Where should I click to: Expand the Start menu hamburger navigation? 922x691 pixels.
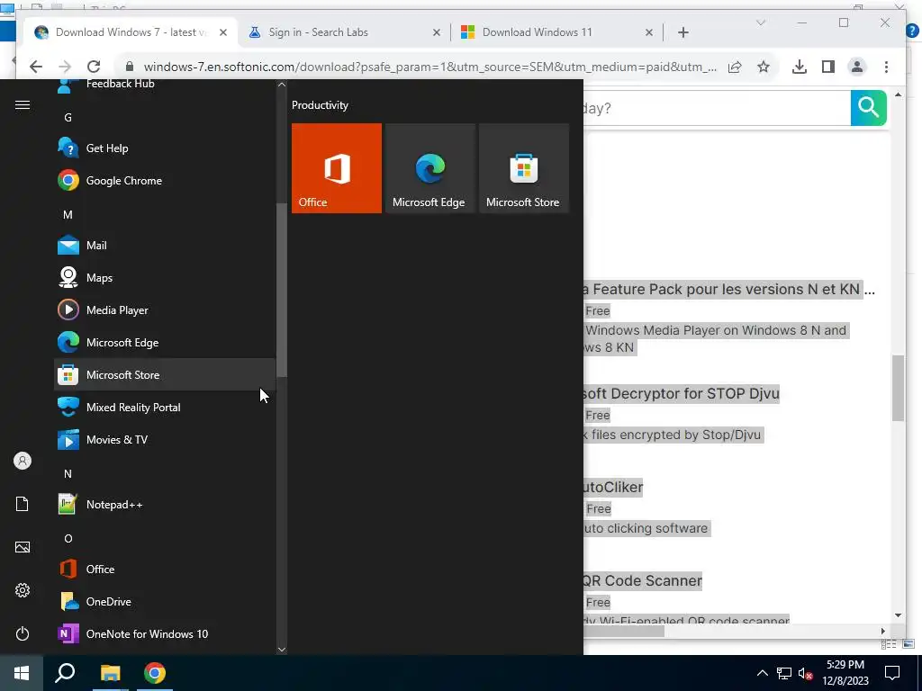point(23,104)
